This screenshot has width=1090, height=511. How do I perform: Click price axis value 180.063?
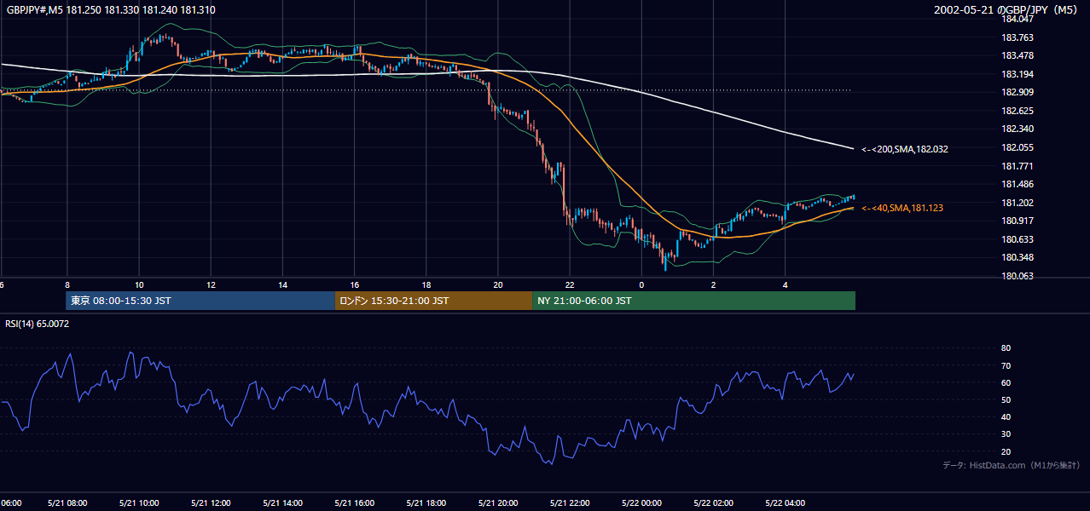tap(1017, 276)
